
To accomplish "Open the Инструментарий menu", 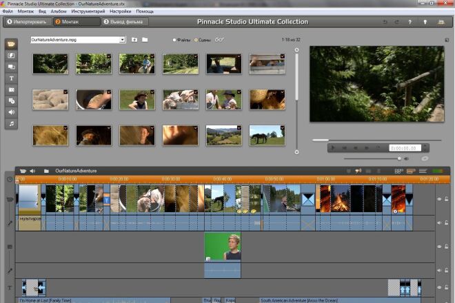I will 88,11.
